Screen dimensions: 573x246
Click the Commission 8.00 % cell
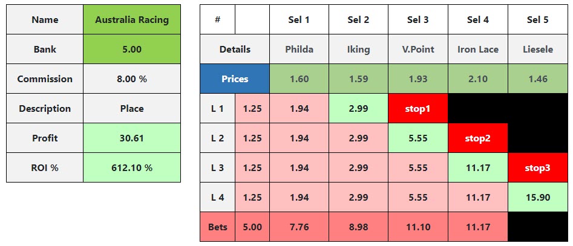(x=132, y=79)
